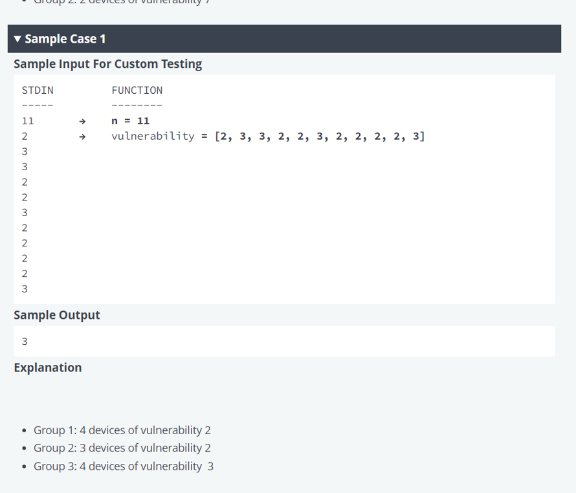Click the Sample Input For Custom Testing heading

pyautogui.click(x=107, y=64)
